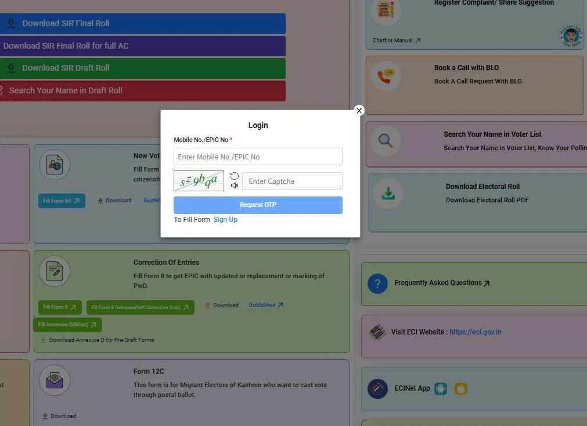Click the Enter Captcha field
587x426 pixels.
(292, 181)
